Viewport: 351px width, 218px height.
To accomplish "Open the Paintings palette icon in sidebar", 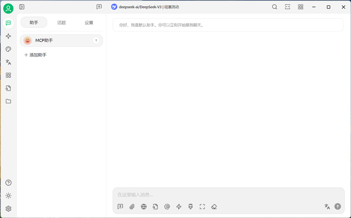I will pos(8,49).
